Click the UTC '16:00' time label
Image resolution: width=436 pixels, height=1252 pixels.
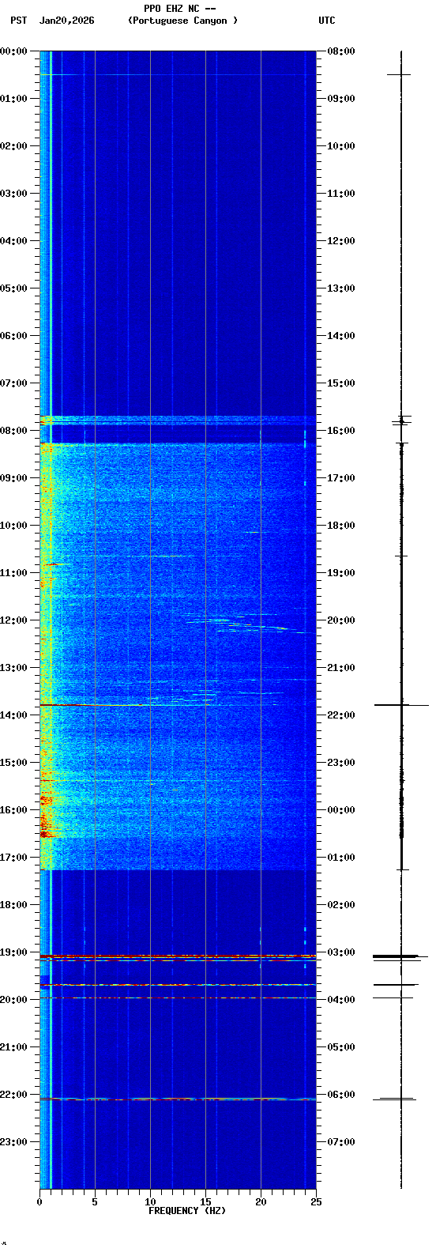click(341, 431)
